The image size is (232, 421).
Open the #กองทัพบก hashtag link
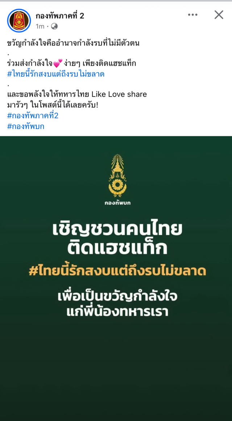tap(26, 126)
